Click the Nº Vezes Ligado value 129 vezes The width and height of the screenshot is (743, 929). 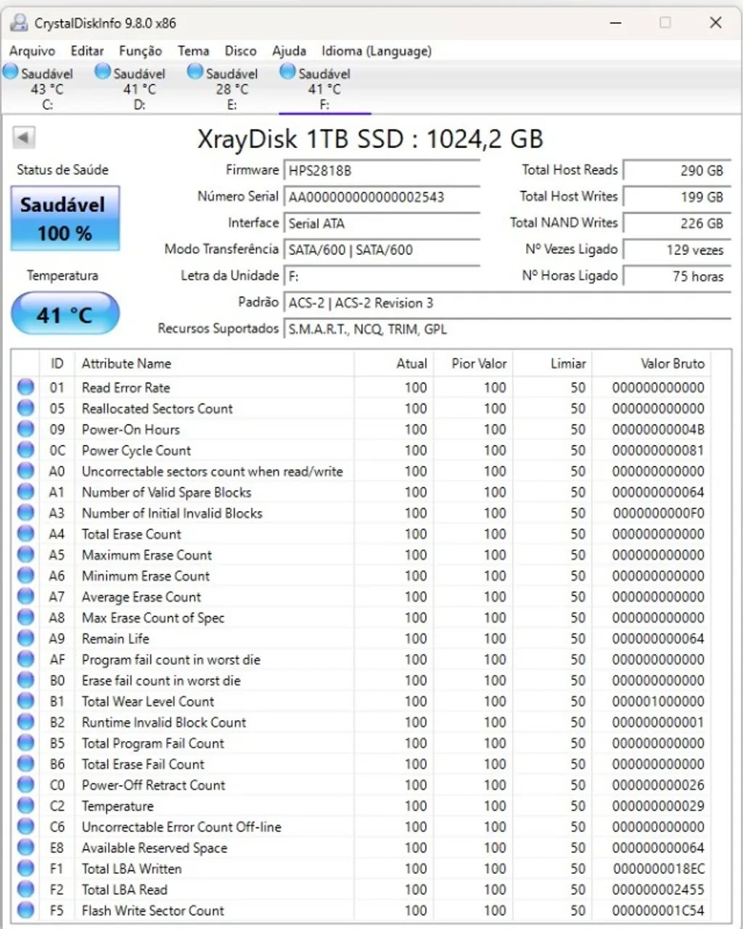click(676, 250)
